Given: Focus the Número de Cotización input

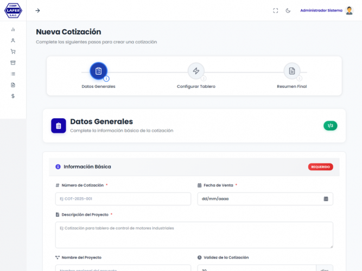Looking at the screenshot, I should point(123,199).
